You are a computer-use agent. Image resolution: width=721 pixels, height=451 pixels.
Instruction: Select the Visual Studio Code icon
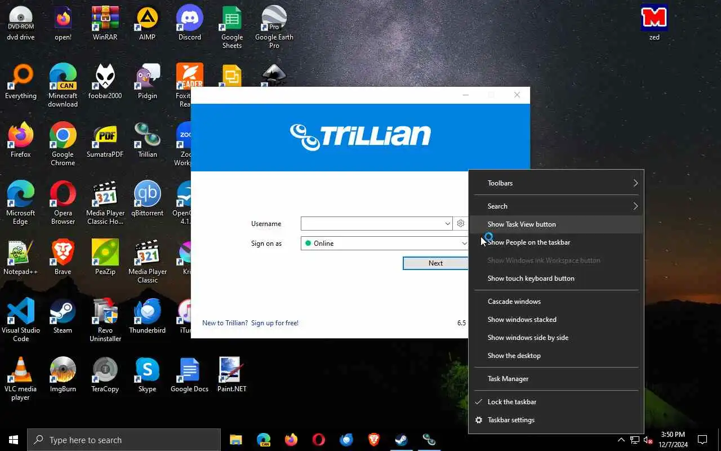(x=21, y=320)
